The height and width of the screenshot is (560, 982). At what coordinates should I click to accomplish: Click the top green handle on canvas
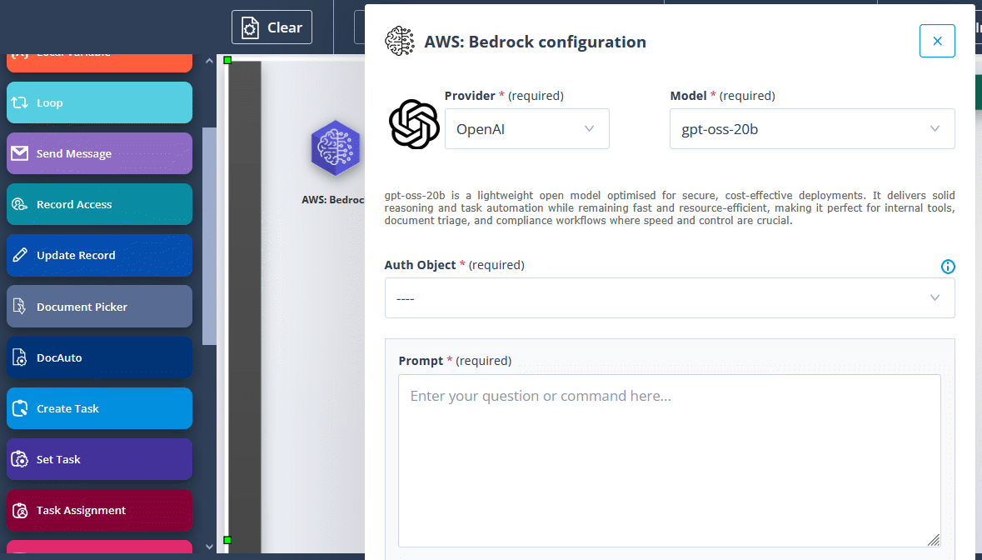click(x=228, y=60)
